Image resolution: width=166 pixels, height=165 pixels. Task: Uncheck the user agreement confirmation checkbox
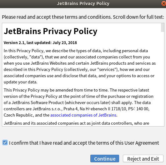5,142
